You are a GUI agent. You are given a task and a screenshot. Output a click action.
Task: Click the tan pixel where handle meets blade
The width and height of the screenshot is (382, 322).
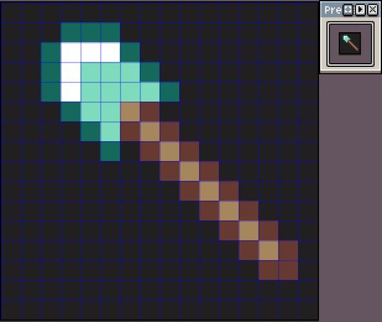(130, 111)
